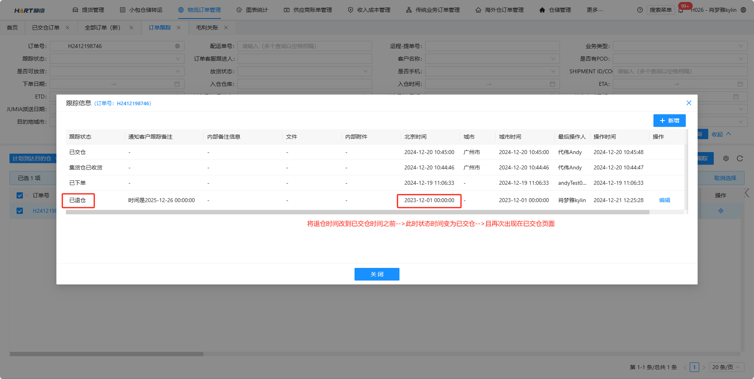
Task: Click the 新增 button in dialog
Action: coord(669,121)
